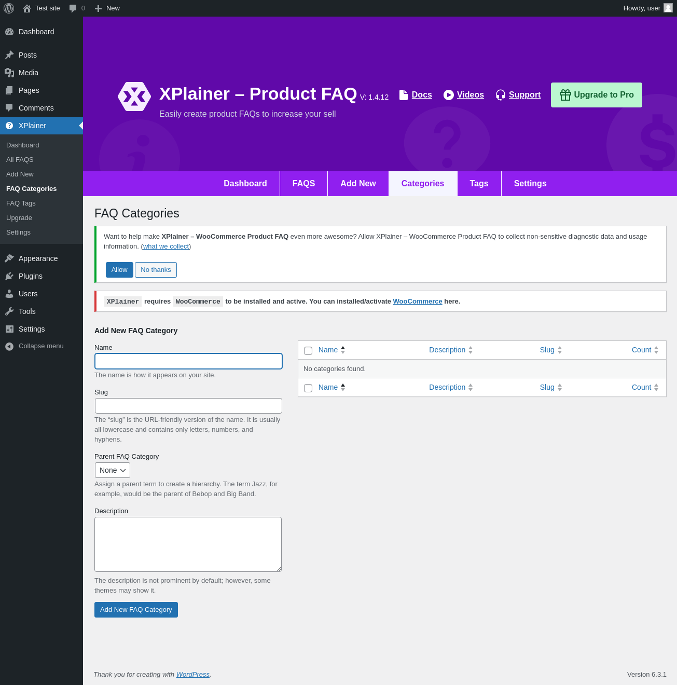
Task: Sort by Count arrows in table header
Action: pos(656,350)
